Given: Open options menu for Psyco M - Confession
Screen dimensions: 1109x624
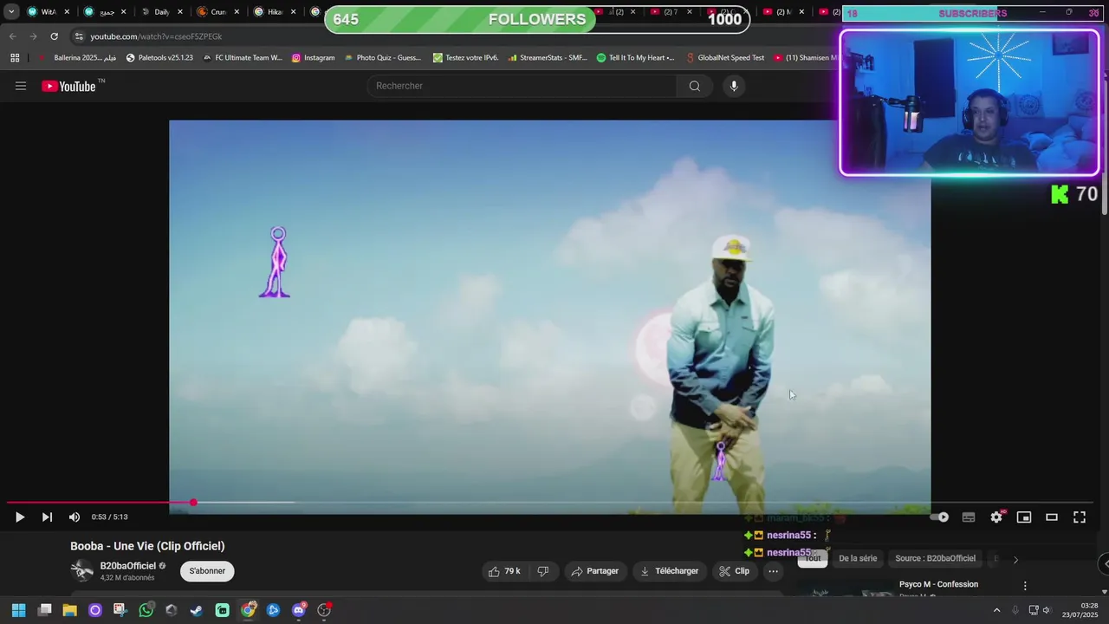Looking at the screenshot, I should coord(1025,586).
